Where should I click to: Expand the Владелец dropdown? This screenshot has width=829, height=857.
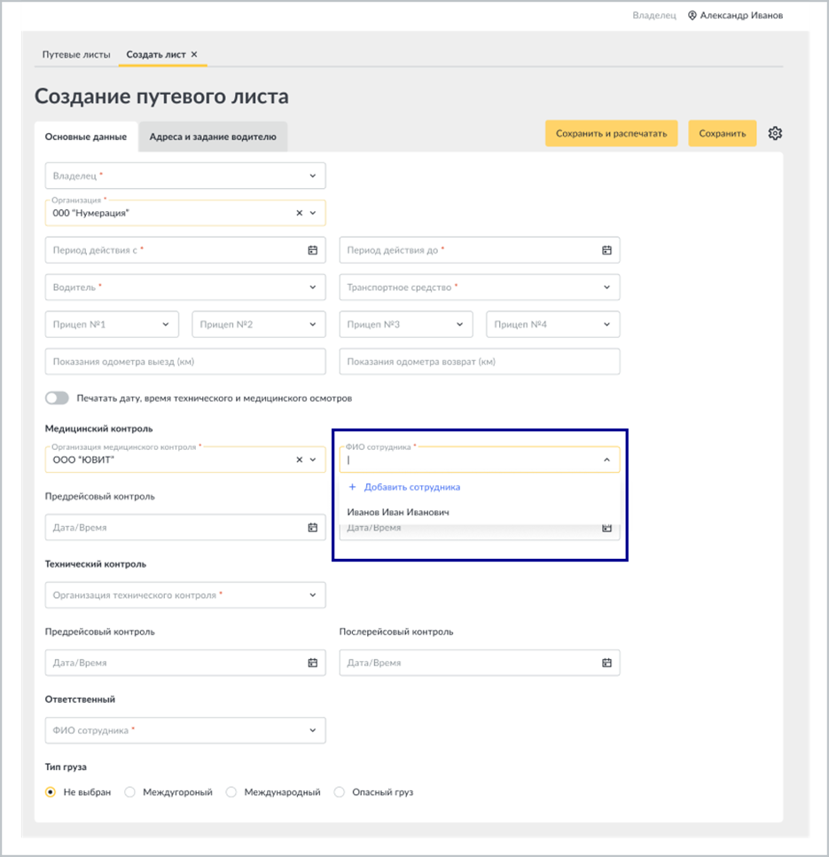click(185, 176)
